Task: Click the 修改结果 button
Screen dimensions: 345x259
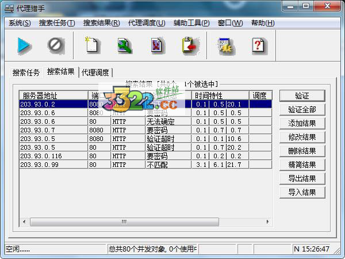Action: [x=302, y=137]
